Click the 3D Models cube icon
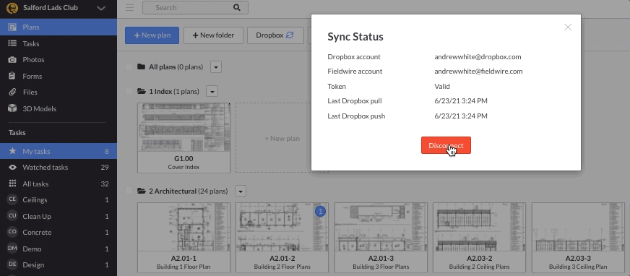The width and height of the screenshot is (630, 276). [12, 108]
